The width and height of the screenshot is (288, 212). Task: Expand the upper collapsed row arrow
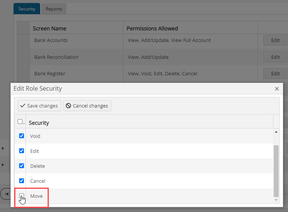[x=3, y=148]
